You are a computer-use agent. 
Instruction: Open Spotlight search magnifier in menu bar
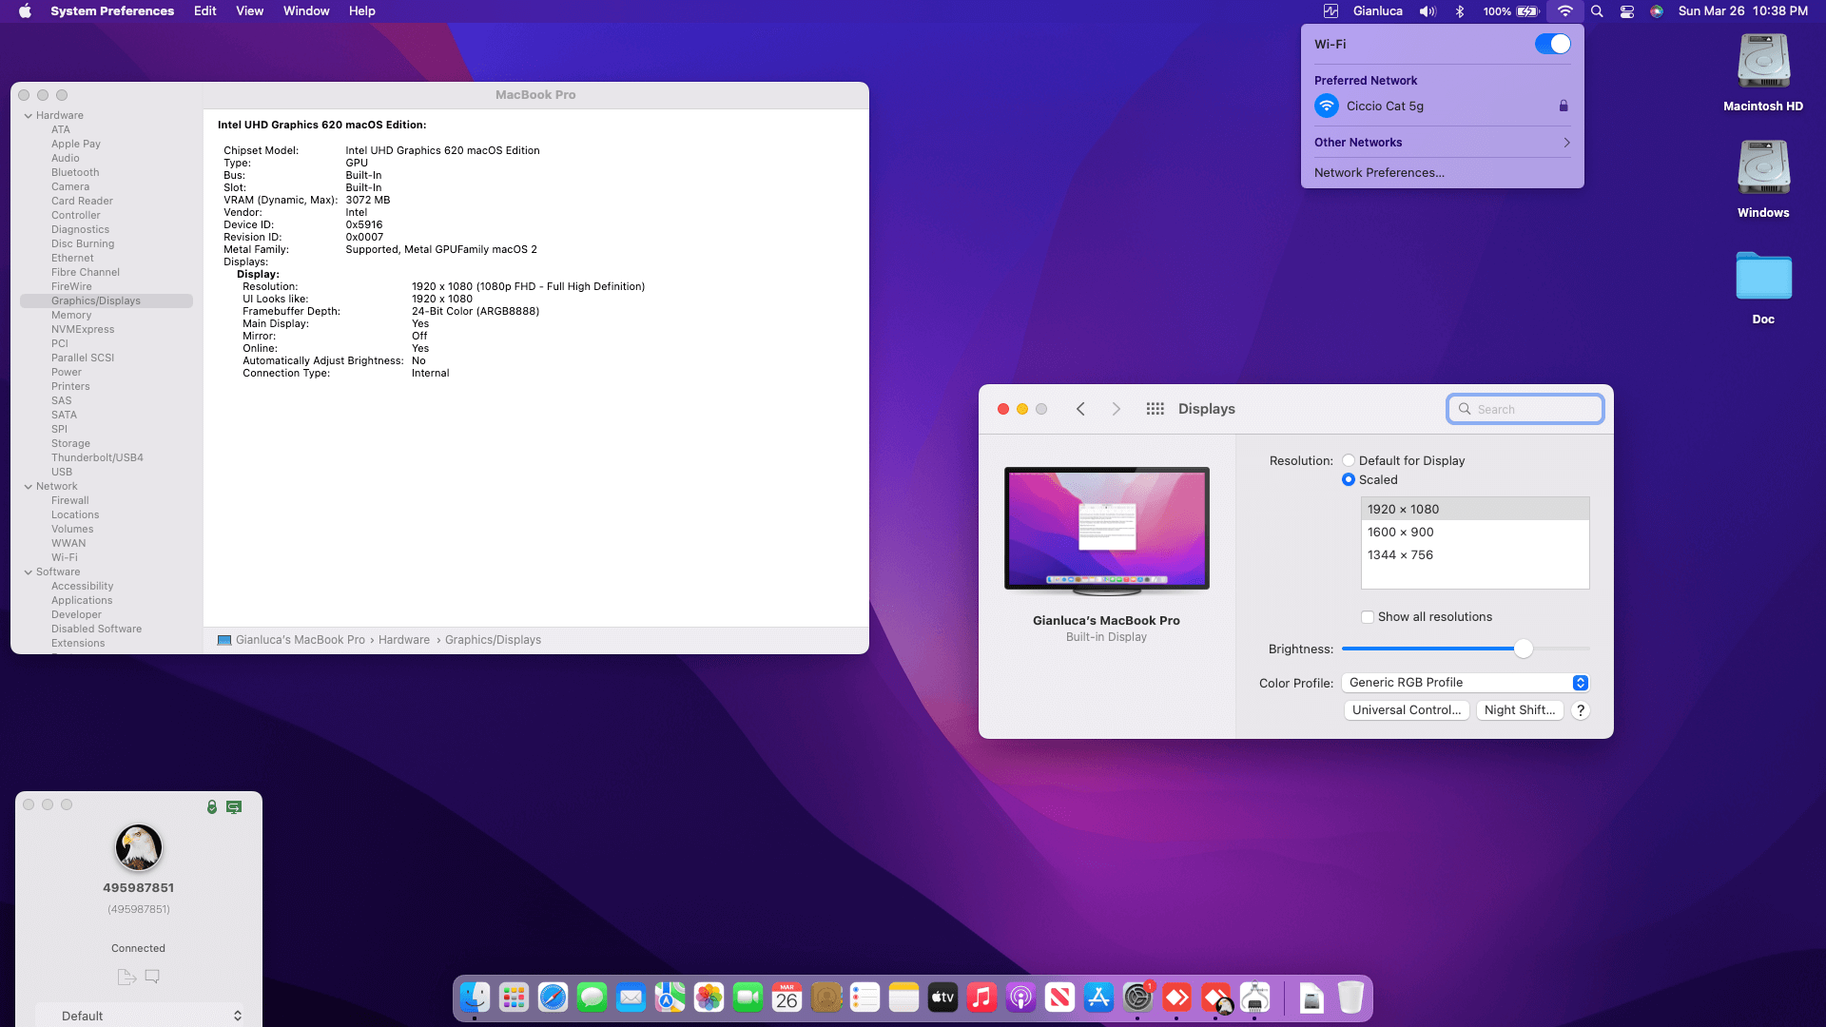[x=1597, y=11]
